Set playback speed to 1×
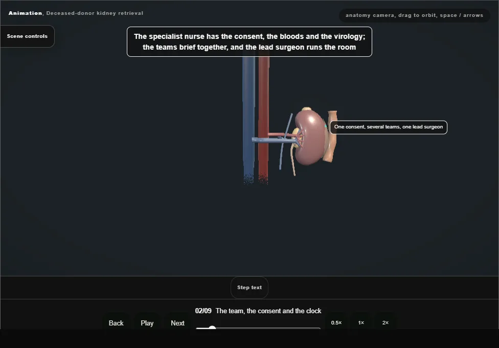Image resolution: width=499 pixels, height=348 pixels. pos(361,322)
